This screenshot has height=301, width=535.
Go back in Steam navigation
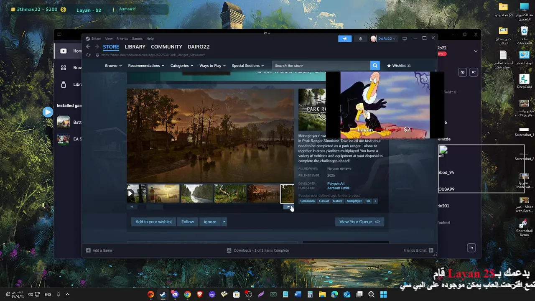pos(88,47)
